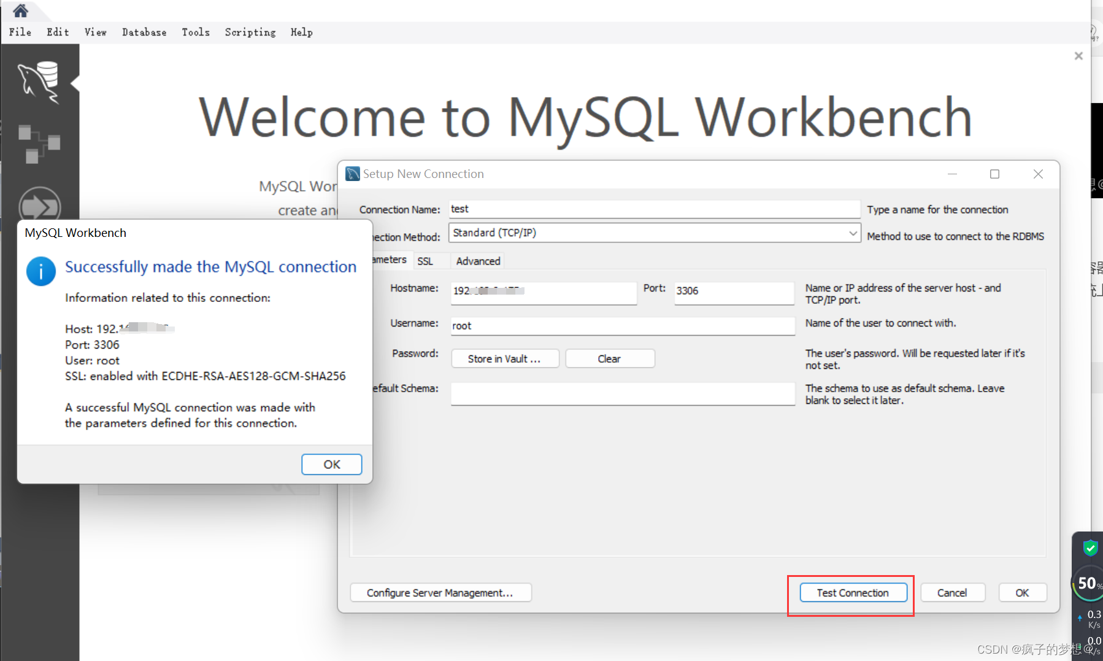The height and width of the screenshot is (661, 1103).
Task: Close the Setup New Connection dialog
Action: click(x=1038, y=174)
